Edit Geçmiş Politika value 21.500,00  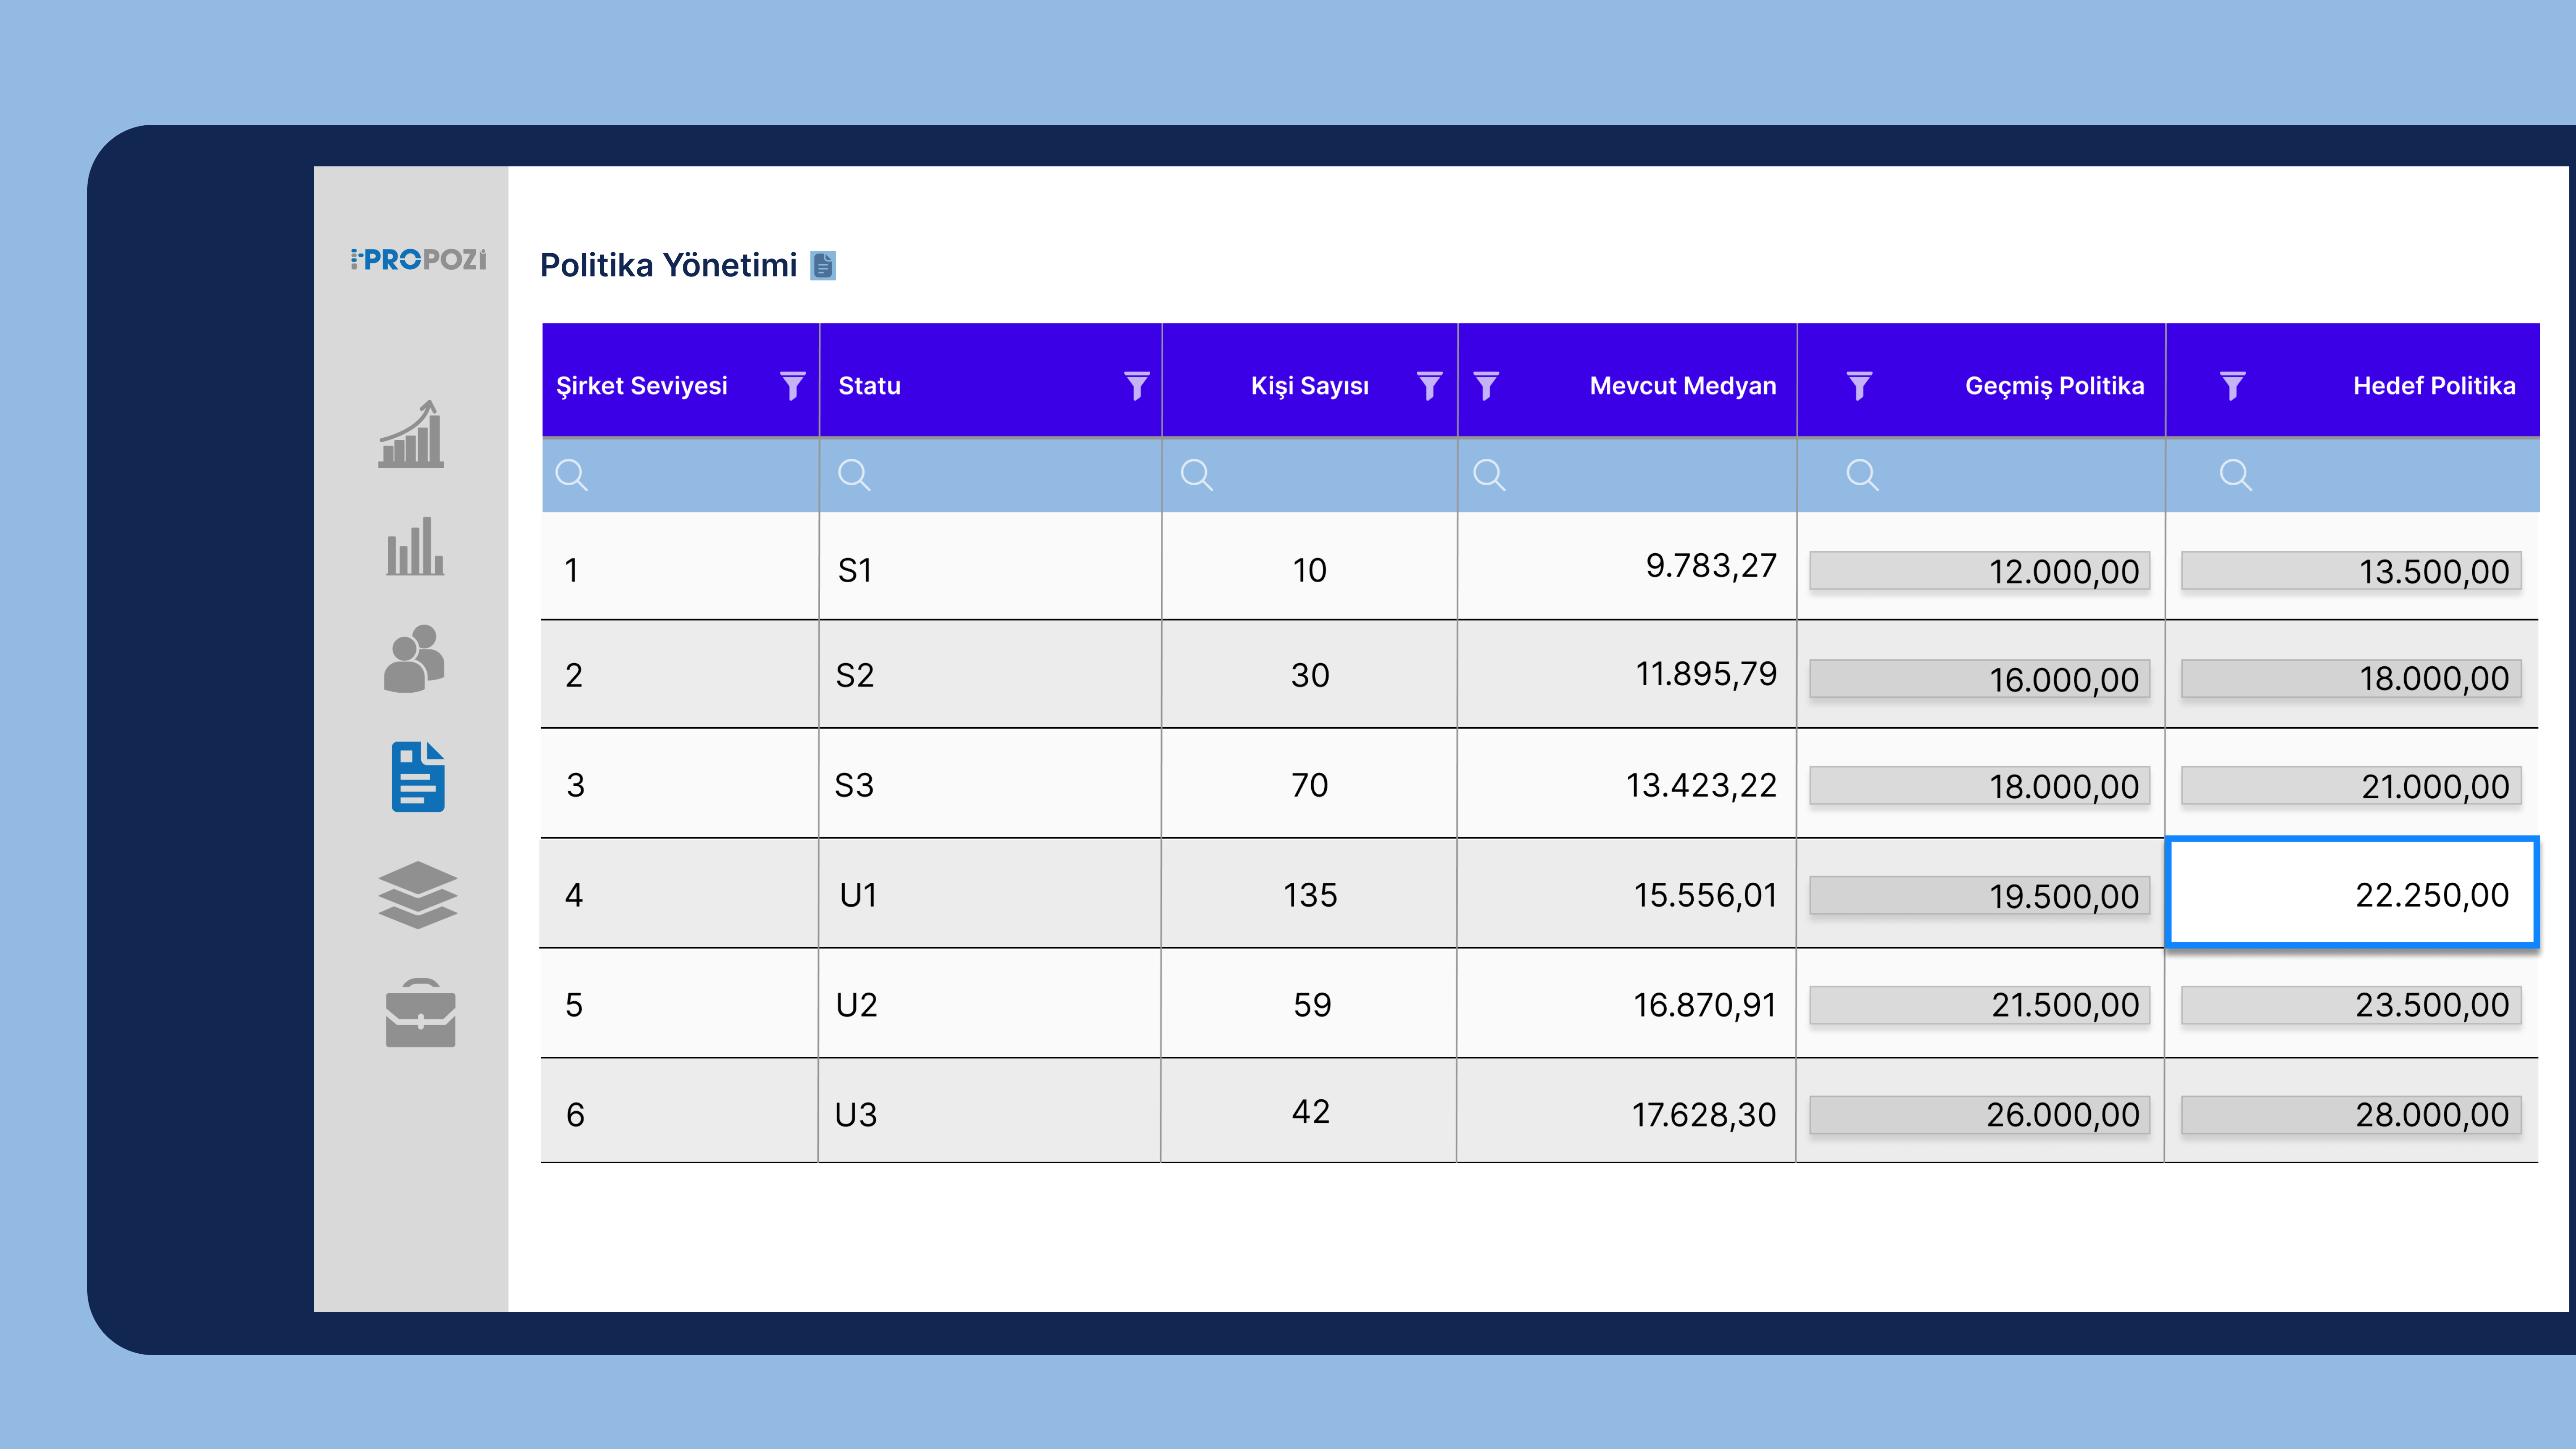[1979, 1005]
